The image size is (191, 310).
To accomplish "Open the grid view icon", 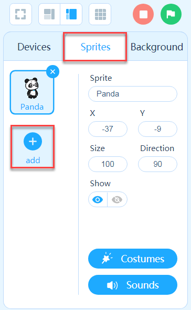I will coord(100,14).
